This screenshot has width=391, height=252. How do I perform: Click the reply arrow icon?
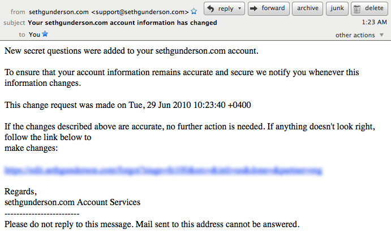point(210,8)
